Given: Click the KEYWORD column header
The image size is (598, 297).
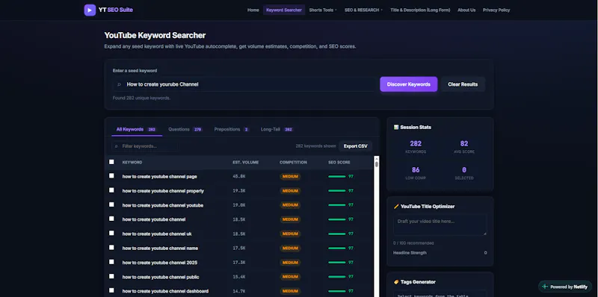Looking at the screenshot, I should click(132, 162).
